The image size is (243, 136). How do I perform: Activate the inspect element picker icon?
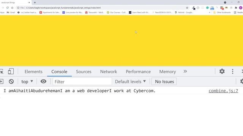(2, 71)
